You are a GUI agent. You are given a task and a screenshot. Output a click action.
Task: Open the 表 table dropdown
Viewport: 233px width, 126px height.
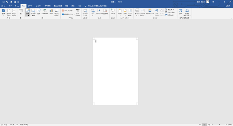pyautogui.click(x=21, y=12)
